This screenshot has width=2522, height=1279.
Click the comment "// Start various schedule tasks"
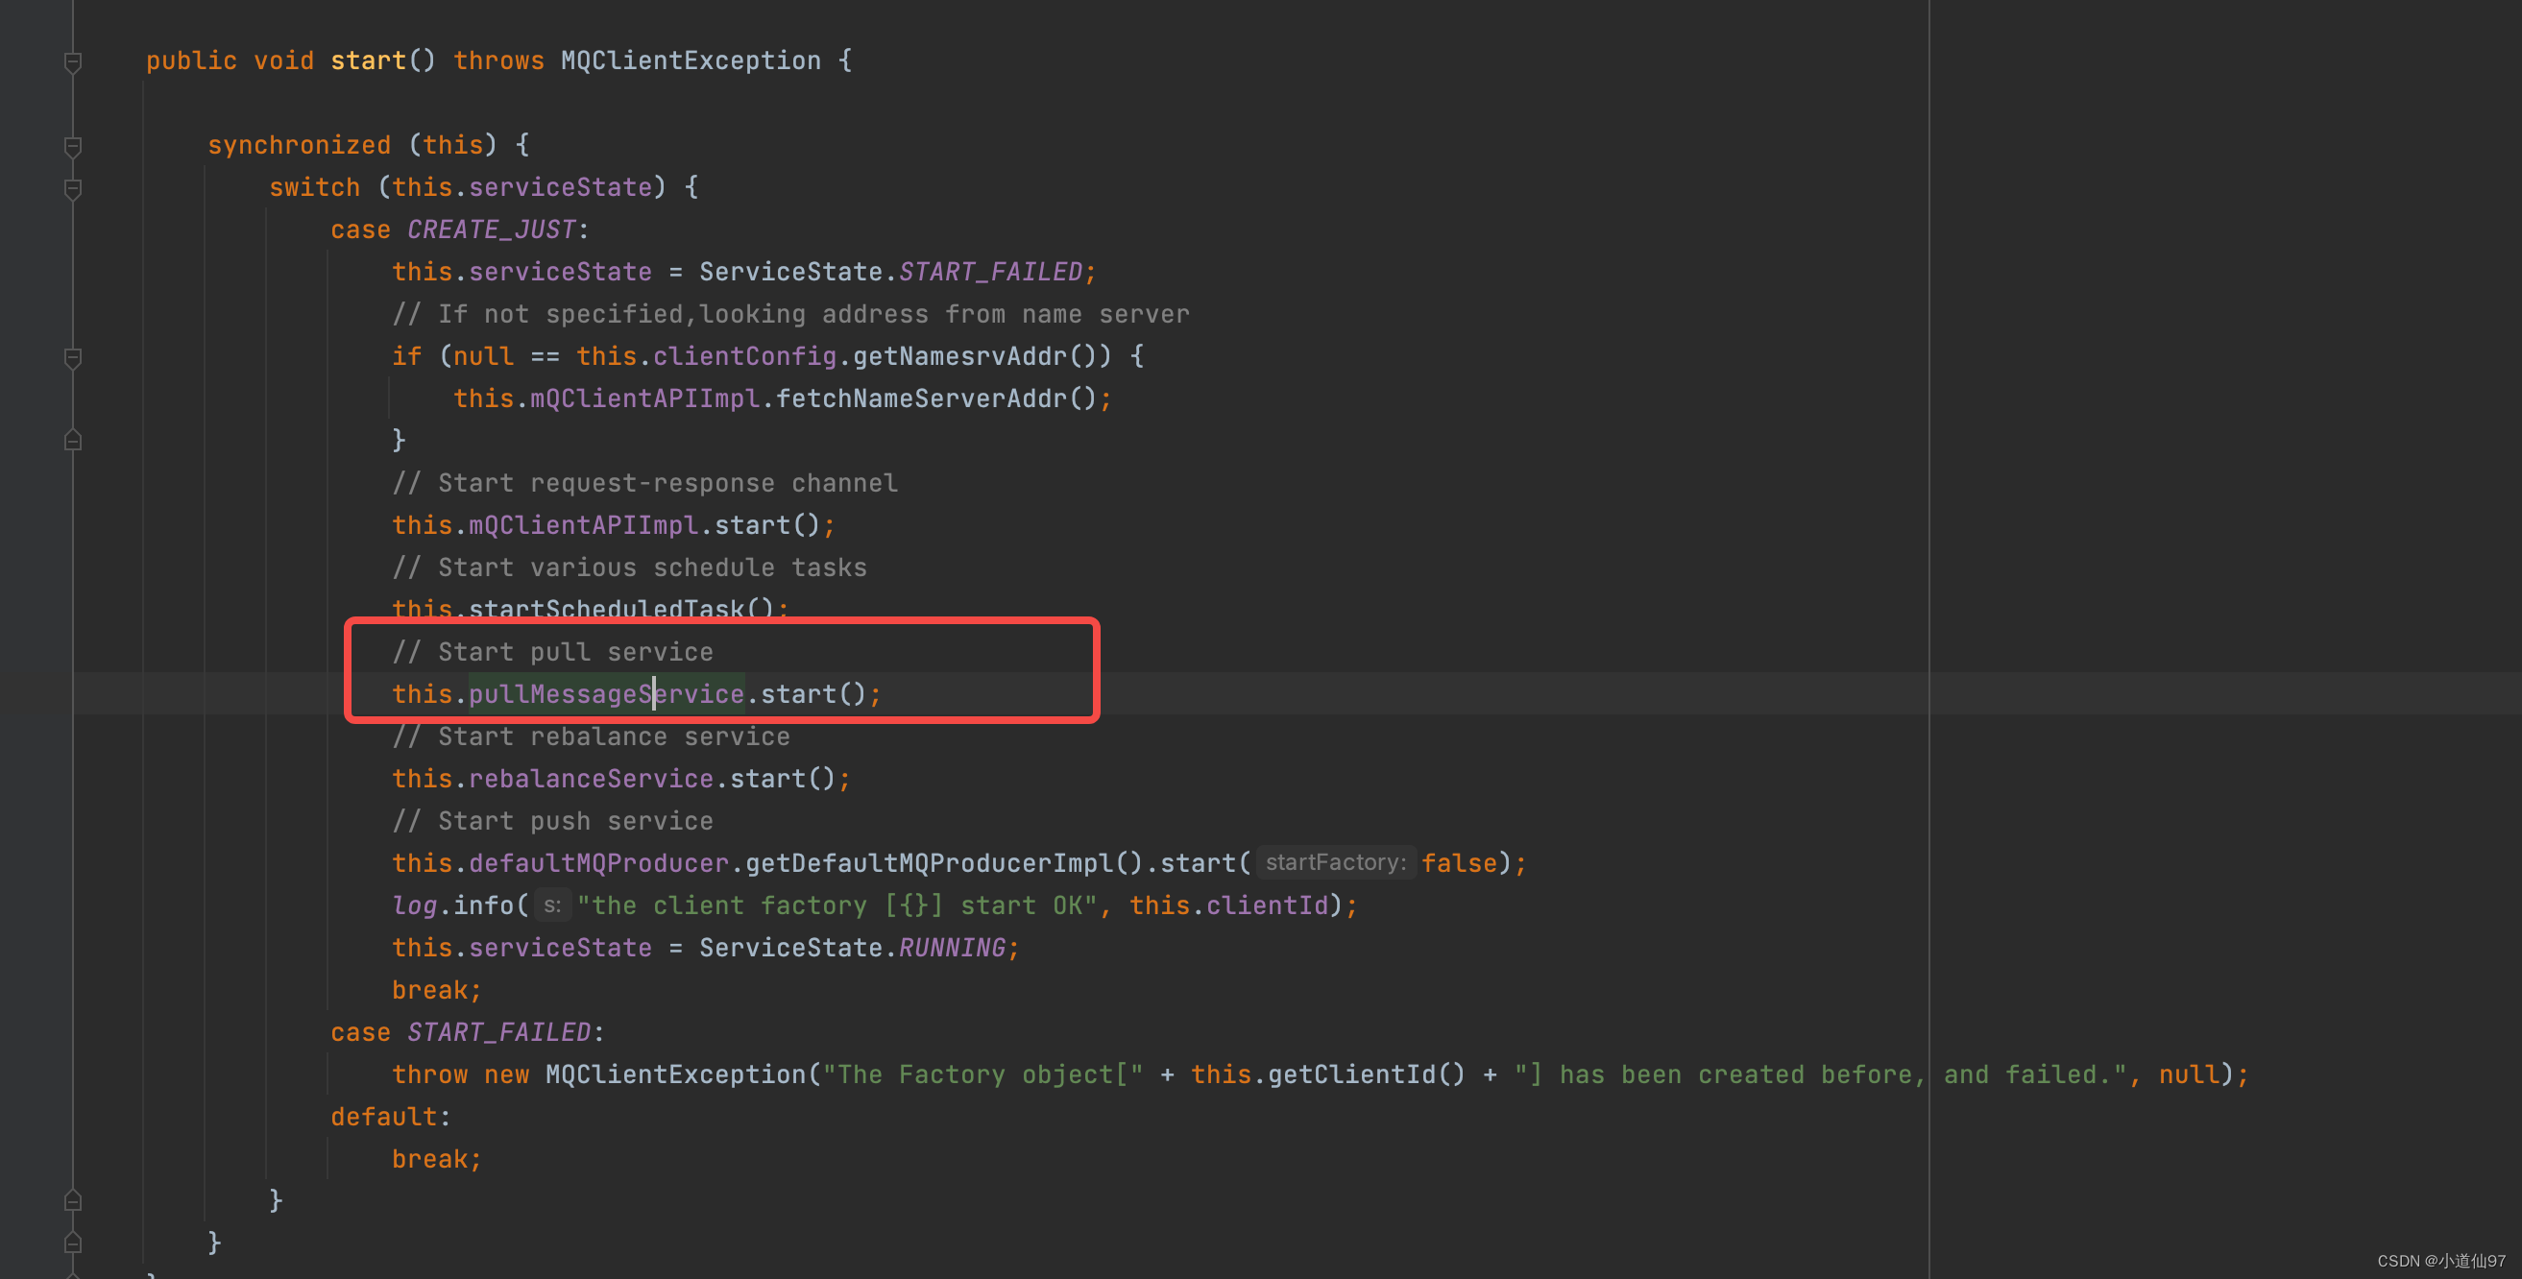point(628,567)
